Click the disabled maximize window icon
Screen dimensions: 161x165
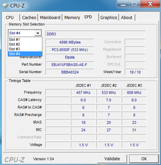[134, 4]
